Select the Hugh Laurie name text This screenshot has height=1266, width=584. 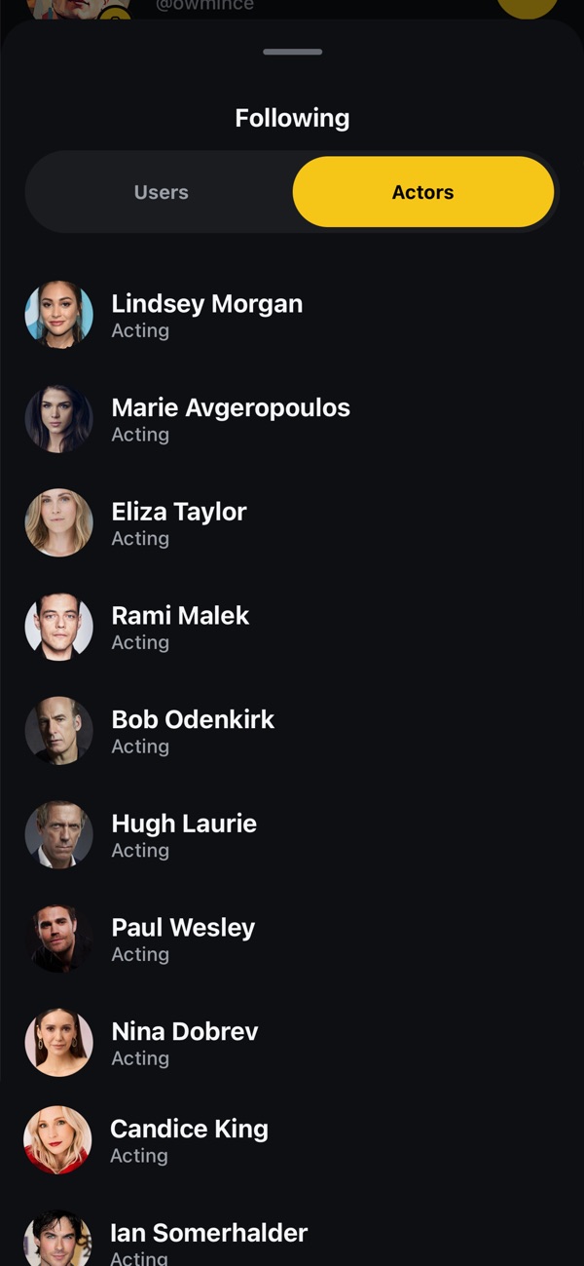(184, 824)
